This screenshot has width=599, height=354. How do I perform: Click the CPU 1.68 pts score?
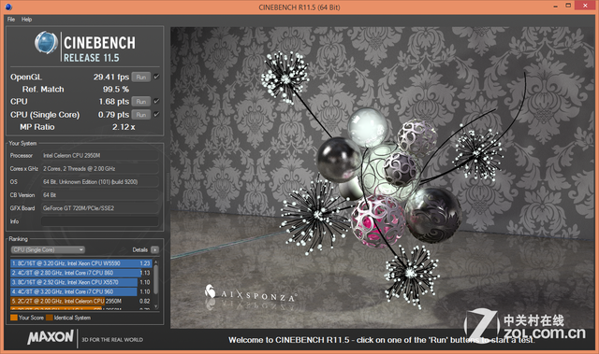tap(114, 102)
